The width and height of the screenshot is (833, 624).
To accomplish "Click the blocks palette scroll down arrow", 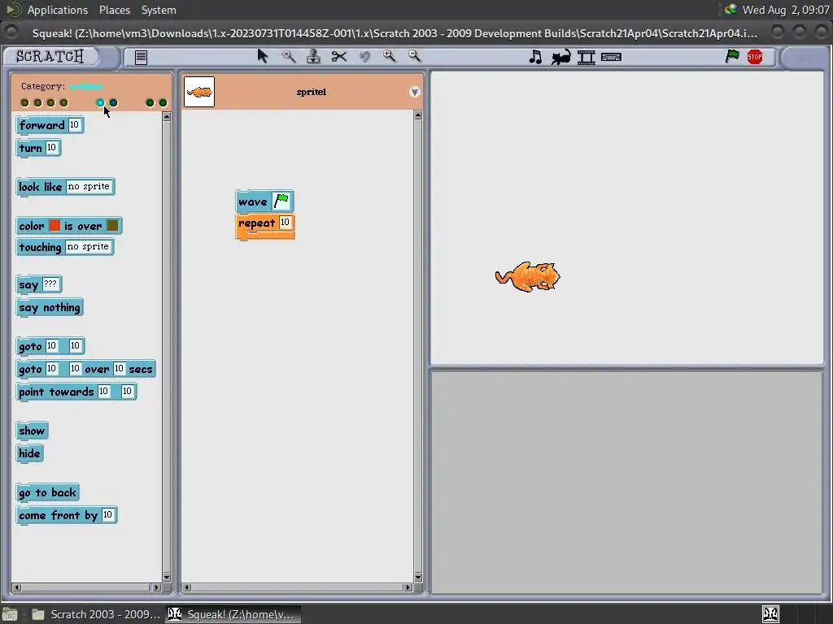I will point(167,578).
